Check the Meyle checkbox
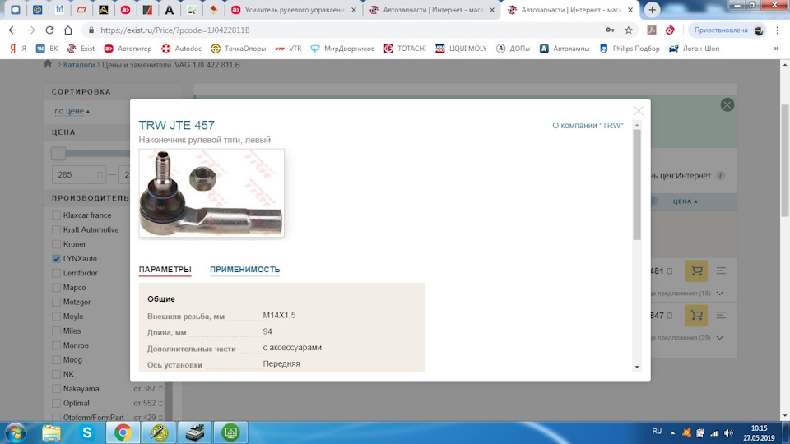The height and width of the screenshot is (444, 790). point(56,317)
